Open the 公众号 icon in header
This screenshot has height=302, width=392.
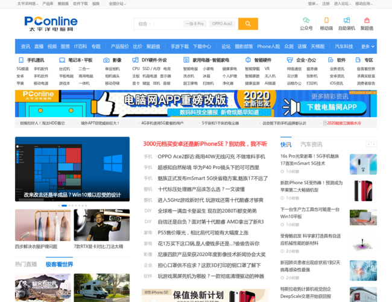[306, 21]
